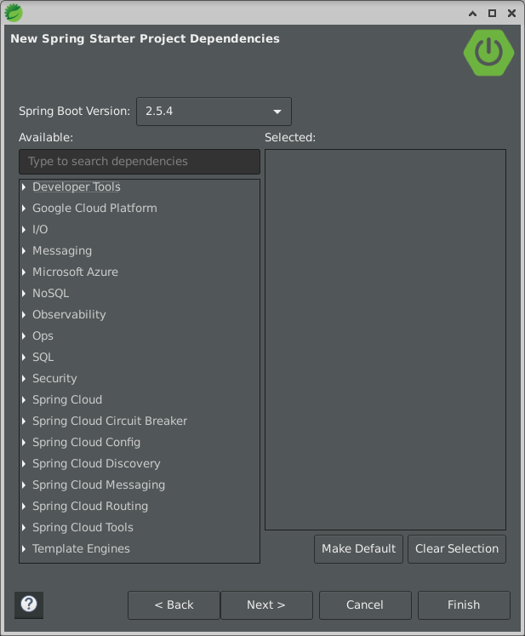Select the Microsoft Azure label
This screenshot has height=636, width=525.
tap(75, 272)
